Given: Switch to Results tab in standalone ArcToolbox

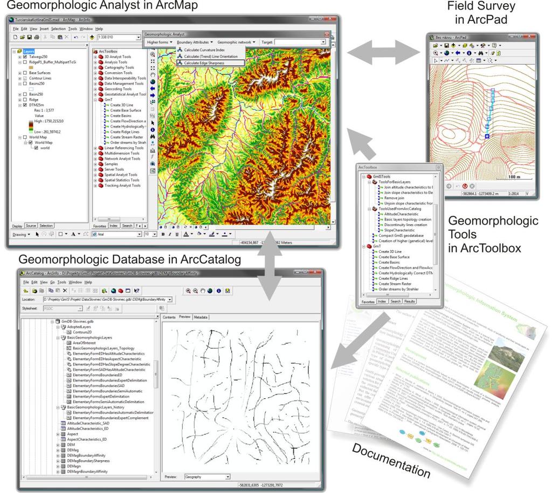Looking at the screenshot, I should (x=410, y=301).
